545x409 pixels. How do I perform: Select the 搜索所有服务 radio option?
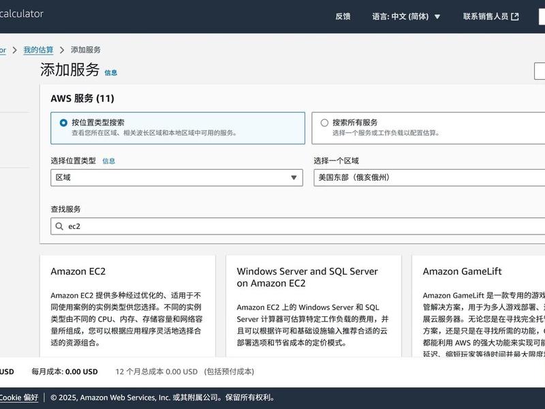pyautogui.click(x=324, y=123)
